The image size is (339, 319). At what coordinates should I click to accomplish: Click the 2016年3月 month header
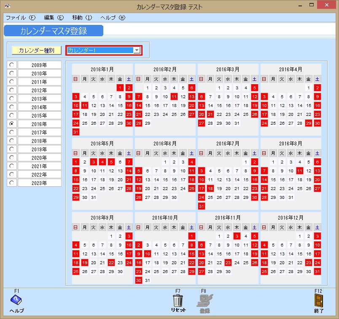pos(228,70)
